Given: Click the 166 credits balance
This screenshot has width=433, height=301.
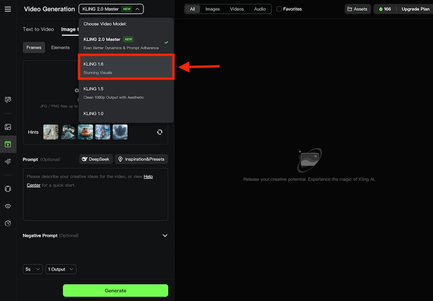Looking at the screenshot, I should point(388,9).
